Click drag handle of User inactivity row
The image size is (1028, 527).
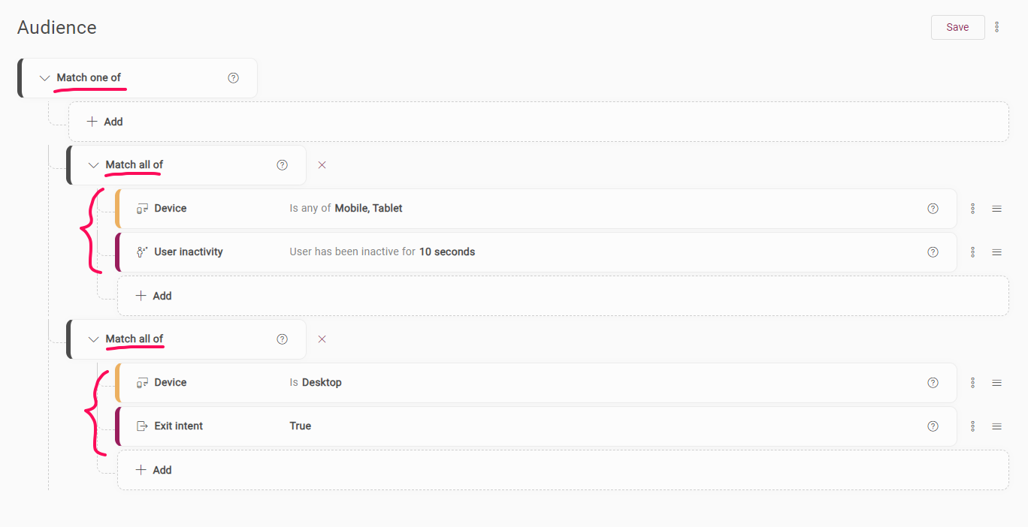coord(996,252)
